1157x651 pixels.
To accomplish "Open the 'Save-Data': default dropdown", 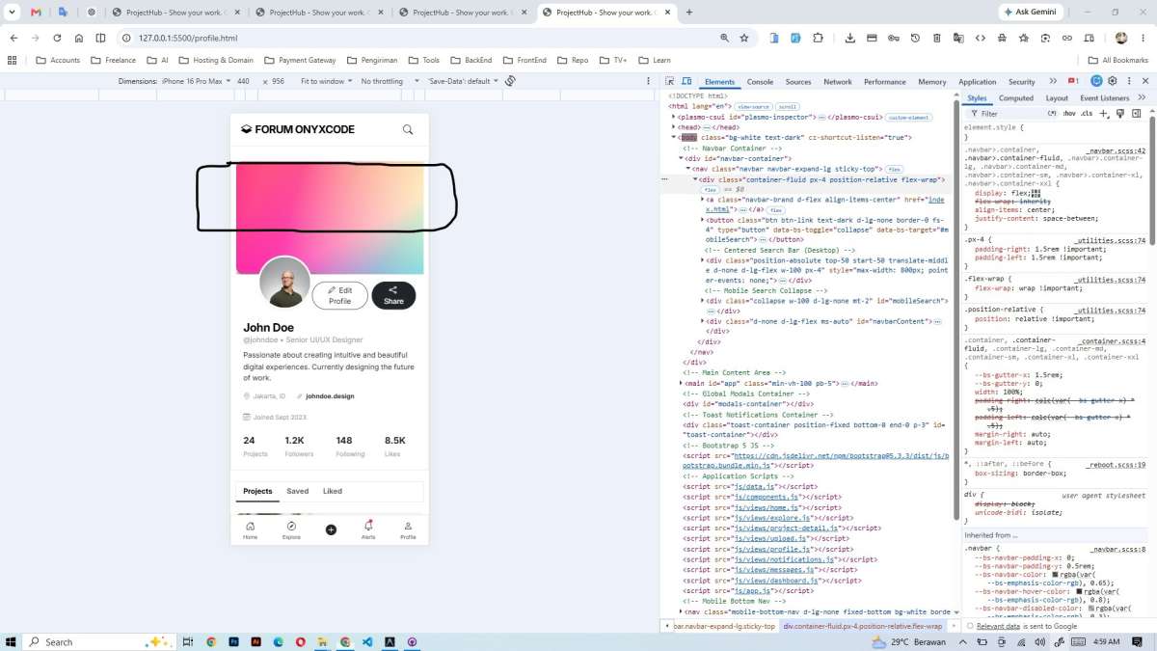I will click(463, 81).
